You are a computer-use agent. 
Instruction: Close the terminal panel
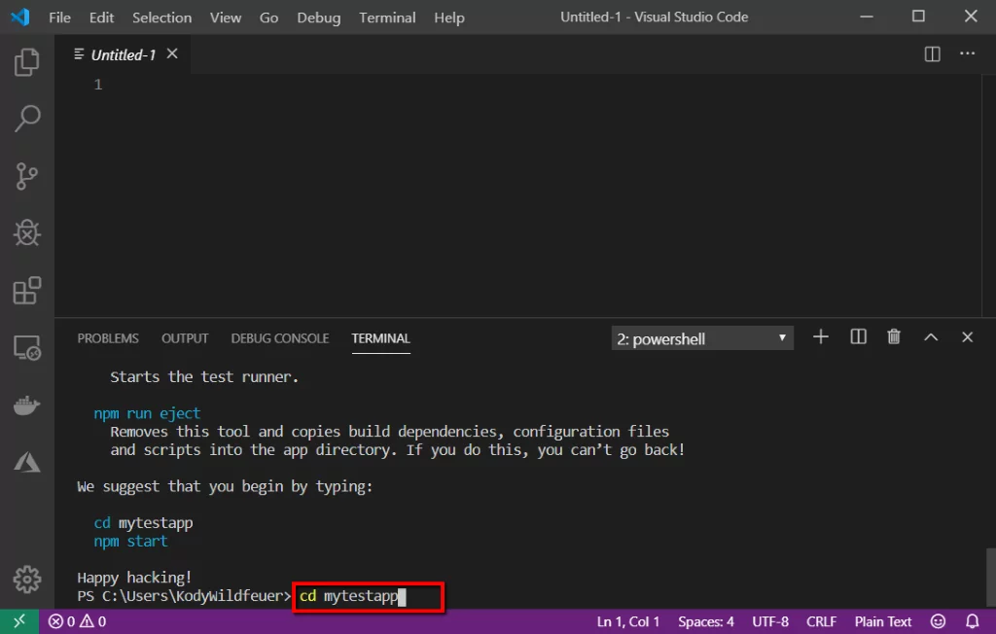(x=967, y=337)
